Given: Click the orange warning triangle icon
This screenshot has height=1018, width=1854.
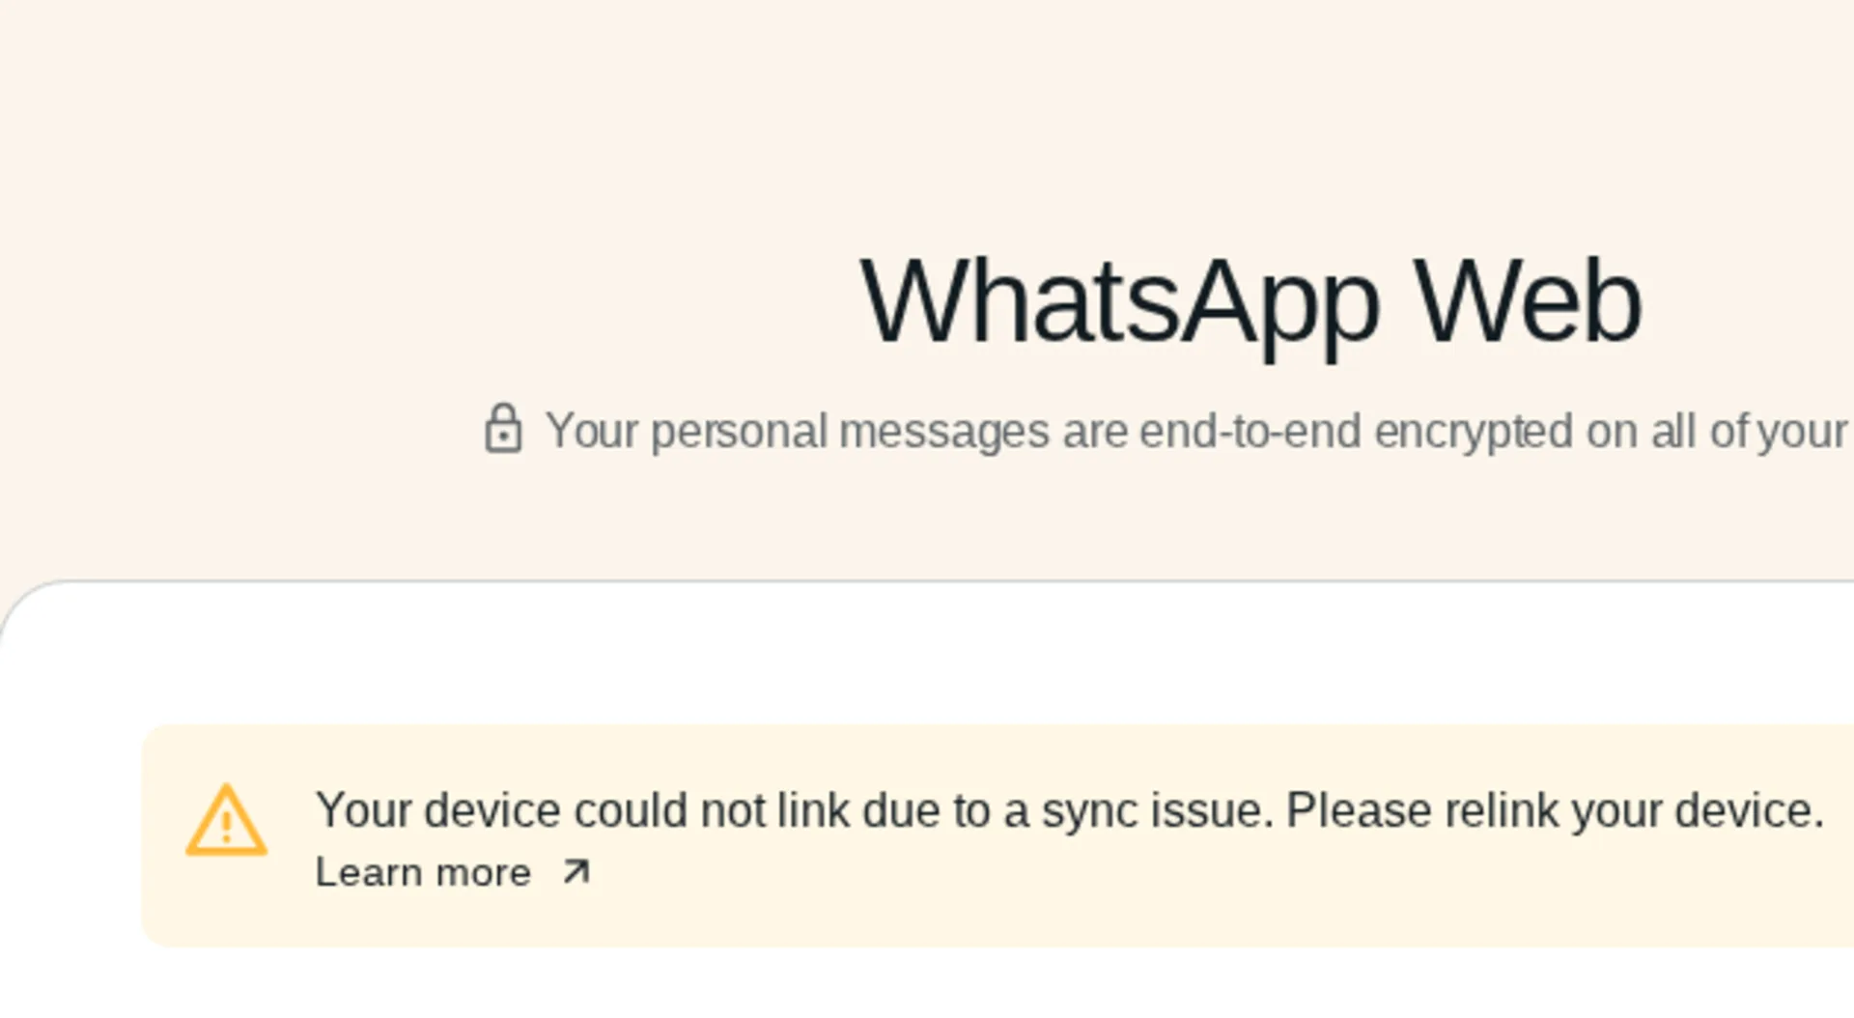Looking at the screenshot, I should (226, 820).
